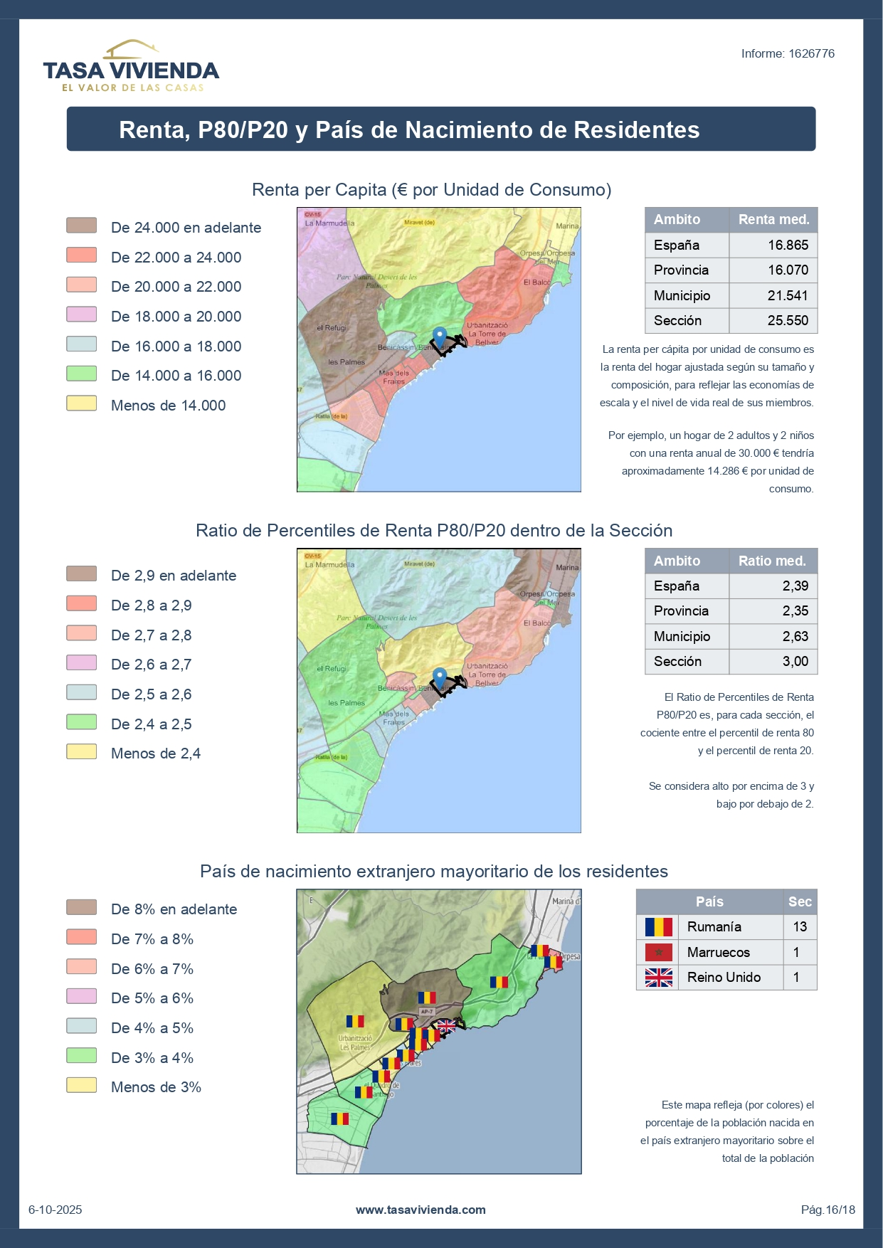
Task: Select the Sección row value 25.550
Action: [788, 321]
